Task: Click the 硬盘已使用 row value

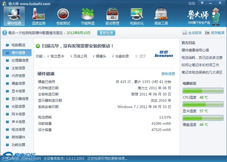Action: (143, 82)
